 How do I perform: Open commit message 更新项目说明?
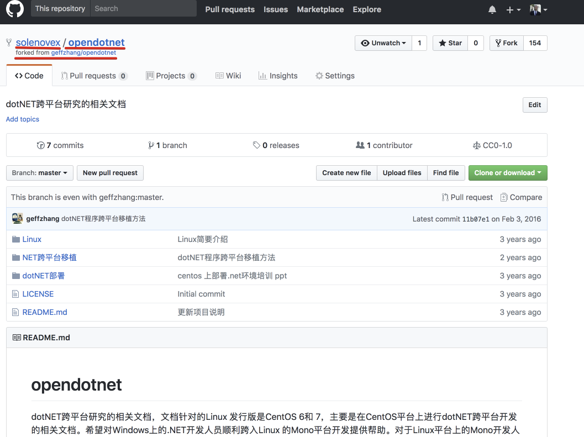[x=201, y=312]
